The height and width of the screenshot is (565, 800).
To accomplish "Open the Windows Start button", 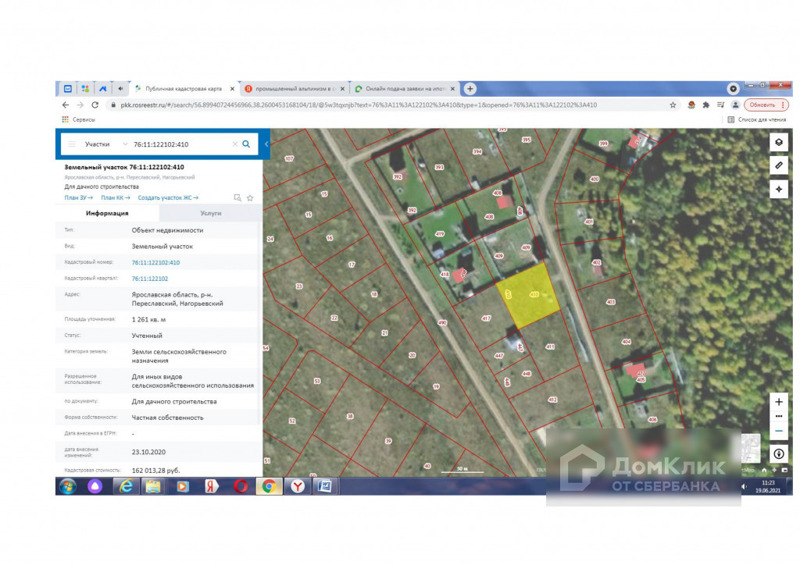I will tap(68, 486).
